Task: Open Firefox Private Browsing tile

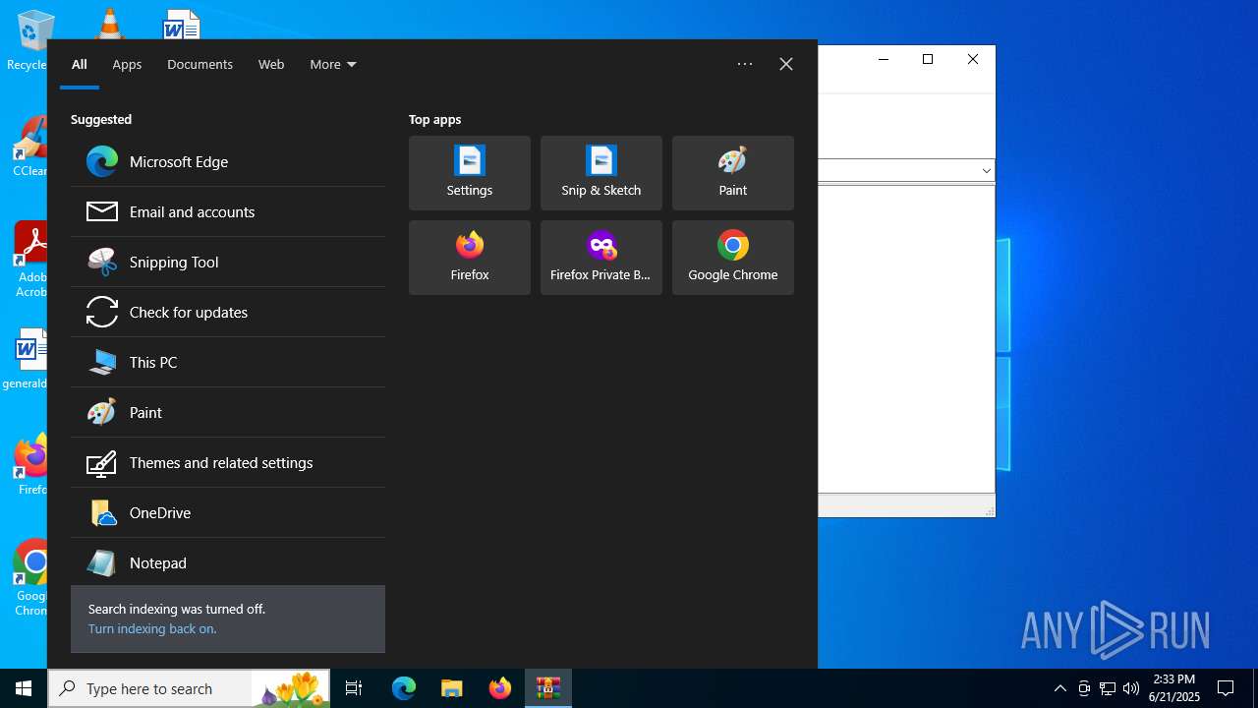Action: (601, 258)
